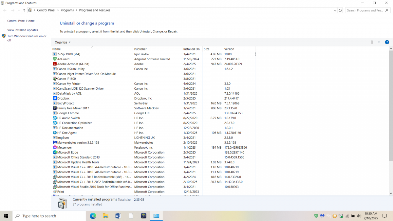Sort by the Publisher column header
The height and width of the screenshot is (221, 393).
157,49
